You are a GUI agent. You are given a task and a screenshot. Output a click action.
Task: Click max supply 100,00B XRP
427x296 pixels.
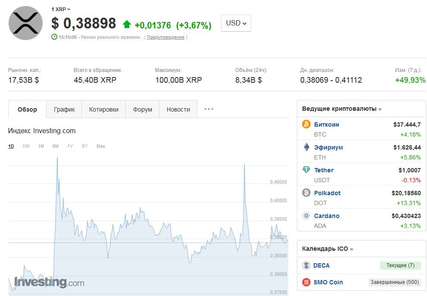pyautogui.click(x=179, y=80)
